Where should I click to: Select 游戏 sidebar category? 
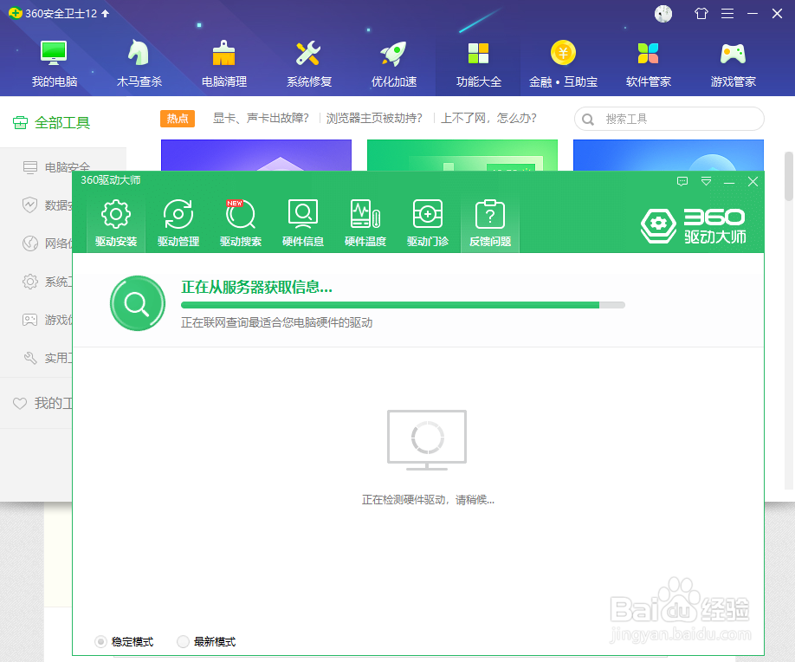pos(47,320)
